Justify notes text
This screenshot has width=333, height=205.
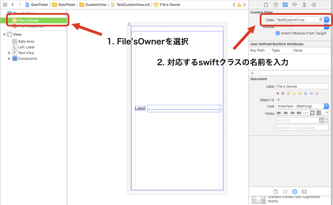(x=299, y=113)
